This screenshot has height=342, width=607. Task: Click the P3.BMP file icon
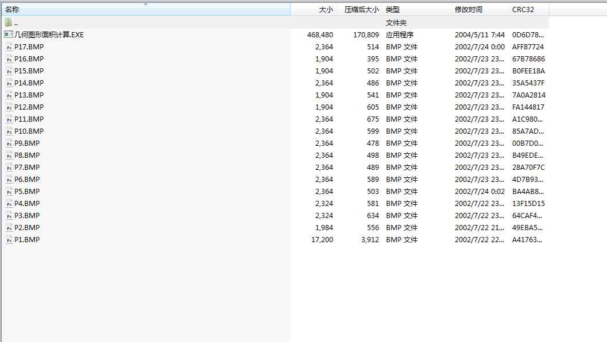click(9, 216)
